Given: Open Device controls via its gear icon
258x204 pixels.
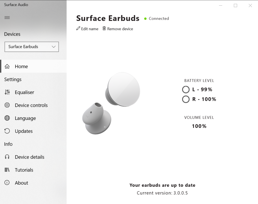Looking at the screenshot, I should coord(7,105).
